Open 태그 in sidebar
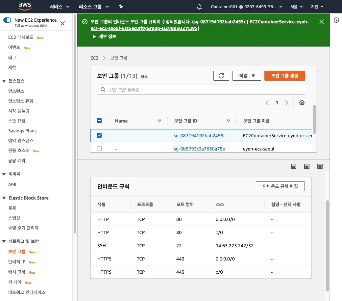 pos(12,57)
